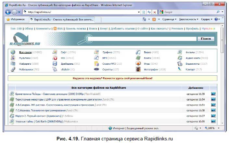Click the Мультики category icon

click(x=13, y=58)
